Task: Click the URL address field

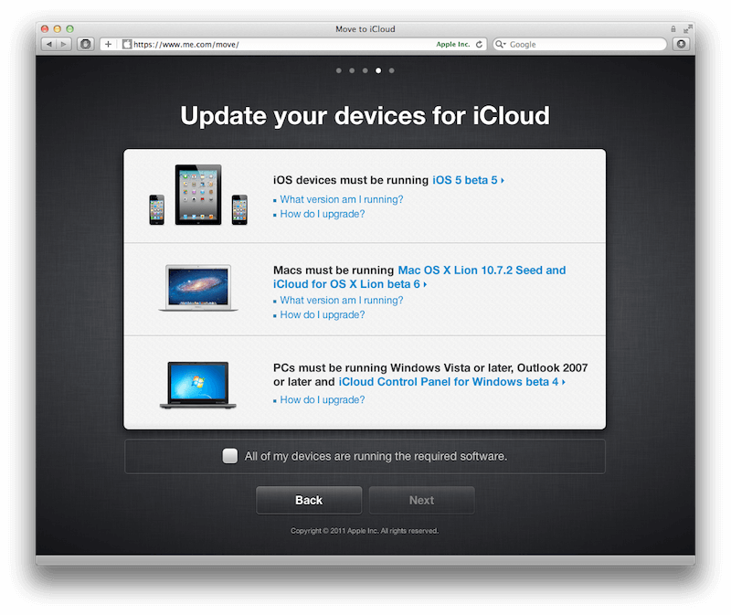Action: pyautogui.click(x=293, y=44)
